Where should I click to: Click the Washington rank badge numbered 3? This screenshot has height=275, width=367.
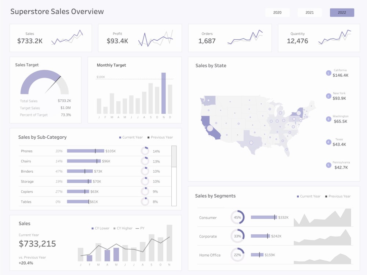point(328,119)
